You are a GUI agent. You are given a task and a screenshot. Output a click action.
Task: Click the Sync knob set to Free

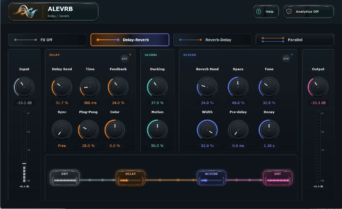(x=62, y=130)
